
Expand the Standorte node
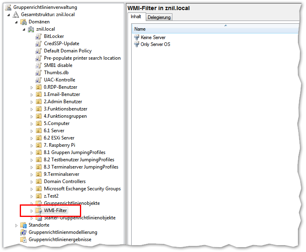click(x=17, y=225)
